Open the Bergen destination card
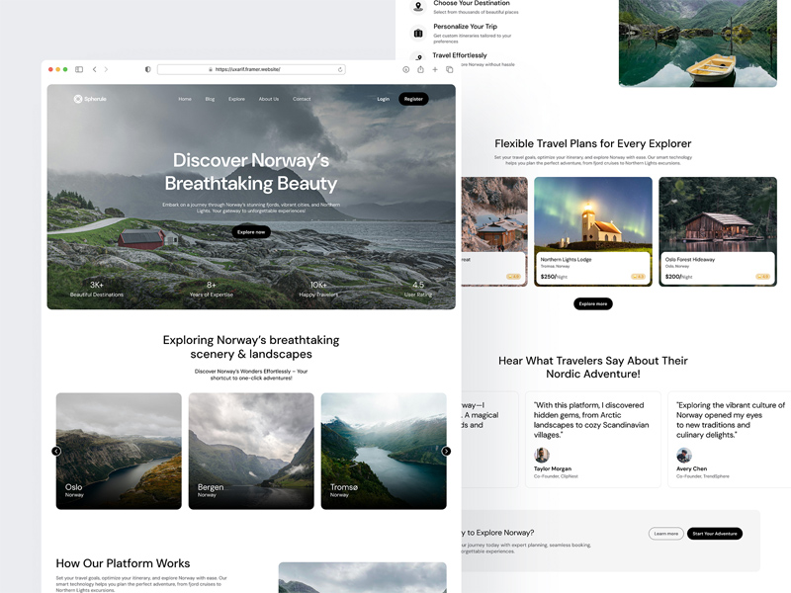Screen dimensions: 791x593 tap(251, 452)
